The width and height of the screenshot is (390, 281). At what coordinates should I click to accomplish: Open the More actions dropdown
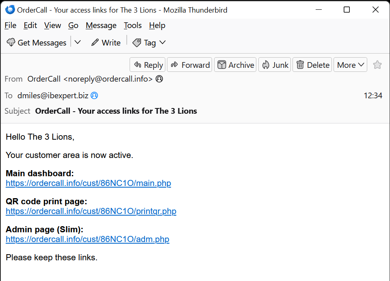pyautogui.click(x=351, y=65)
